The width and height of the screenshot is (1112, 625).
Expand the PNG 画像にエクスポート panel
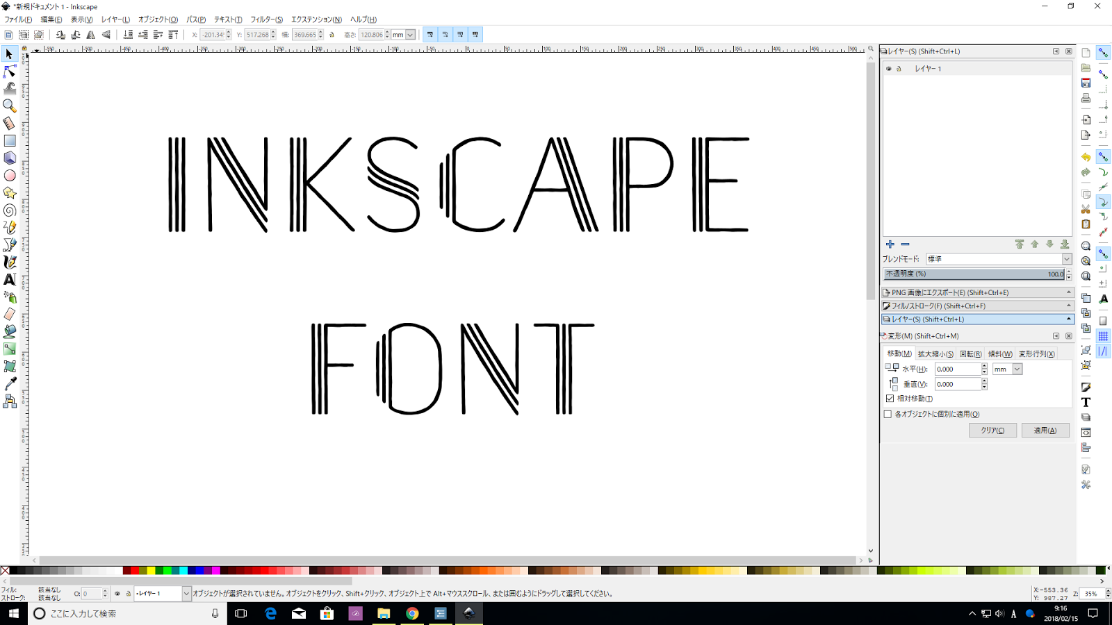tap(978, 292)
